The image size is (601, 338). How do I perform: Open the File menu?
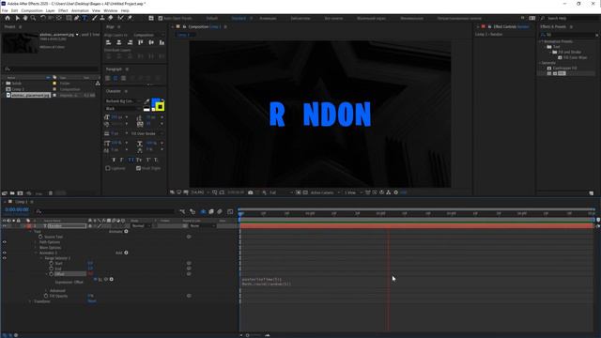click(5, 10)
